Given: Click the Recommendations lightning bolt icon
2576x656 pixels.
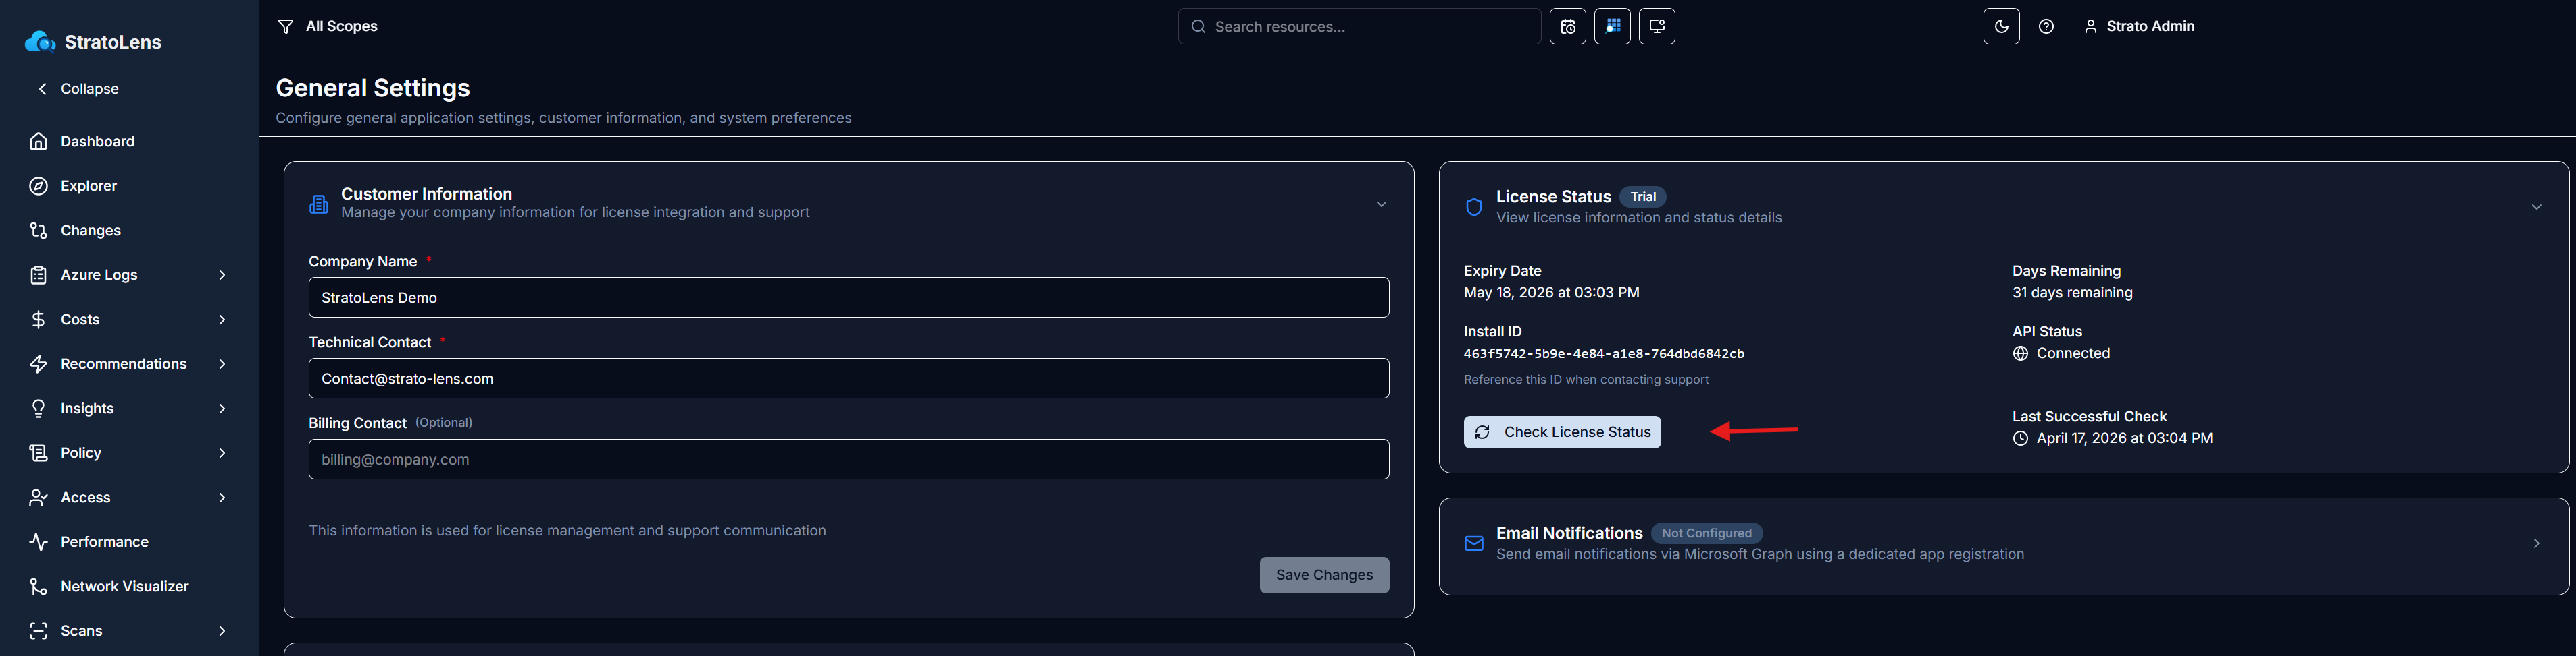Looking at the screenshot, I should click(x=38, y=363).
